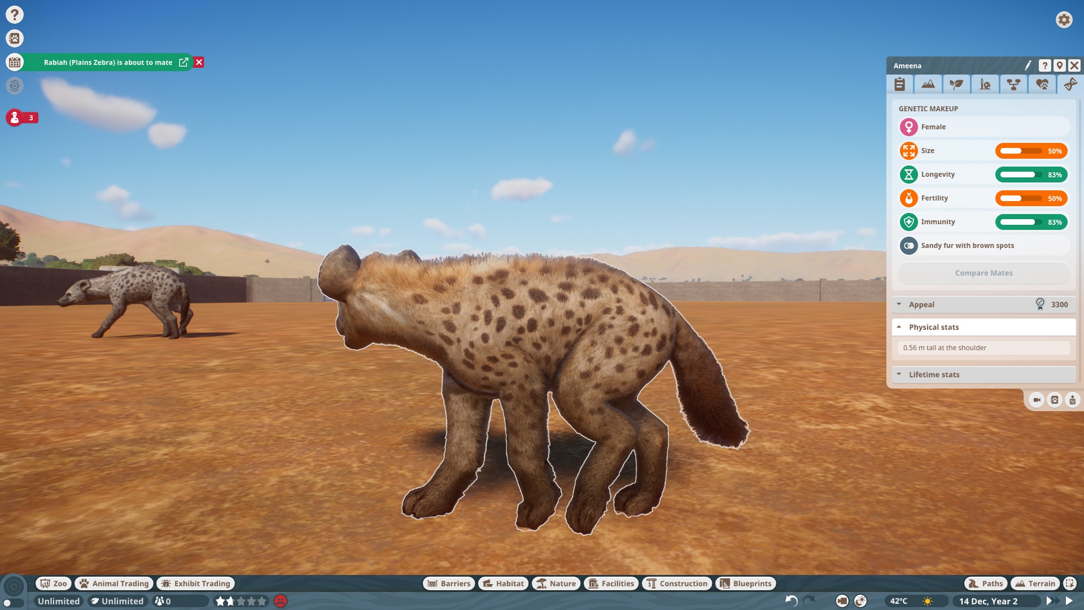This screenshot has height=610, width=1084.
Task: Open the Terrain tool
Action: 1035,583
